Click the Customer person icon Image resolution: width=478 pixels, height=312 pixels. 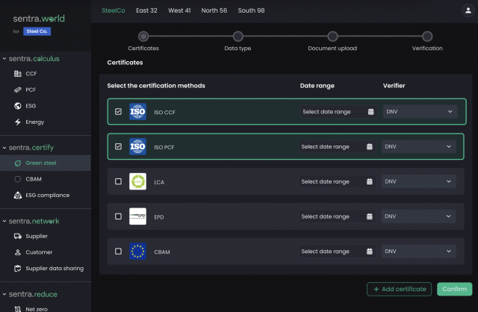pyautogui.click(x=18, y=252)
